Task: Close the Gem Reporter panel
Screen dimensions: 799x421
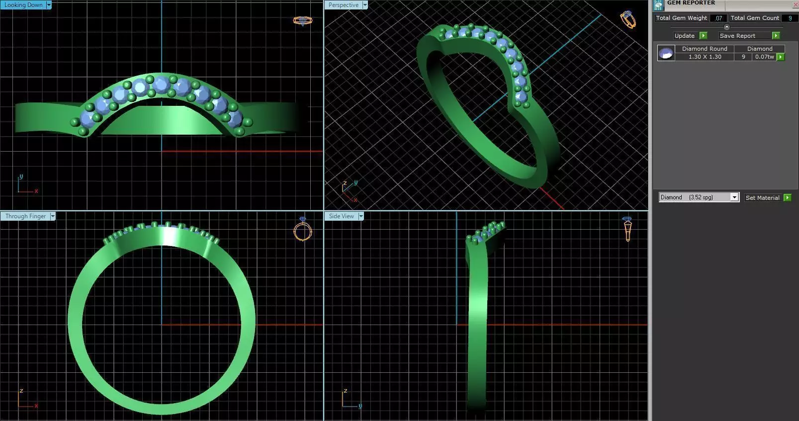Action: (795, 5)
